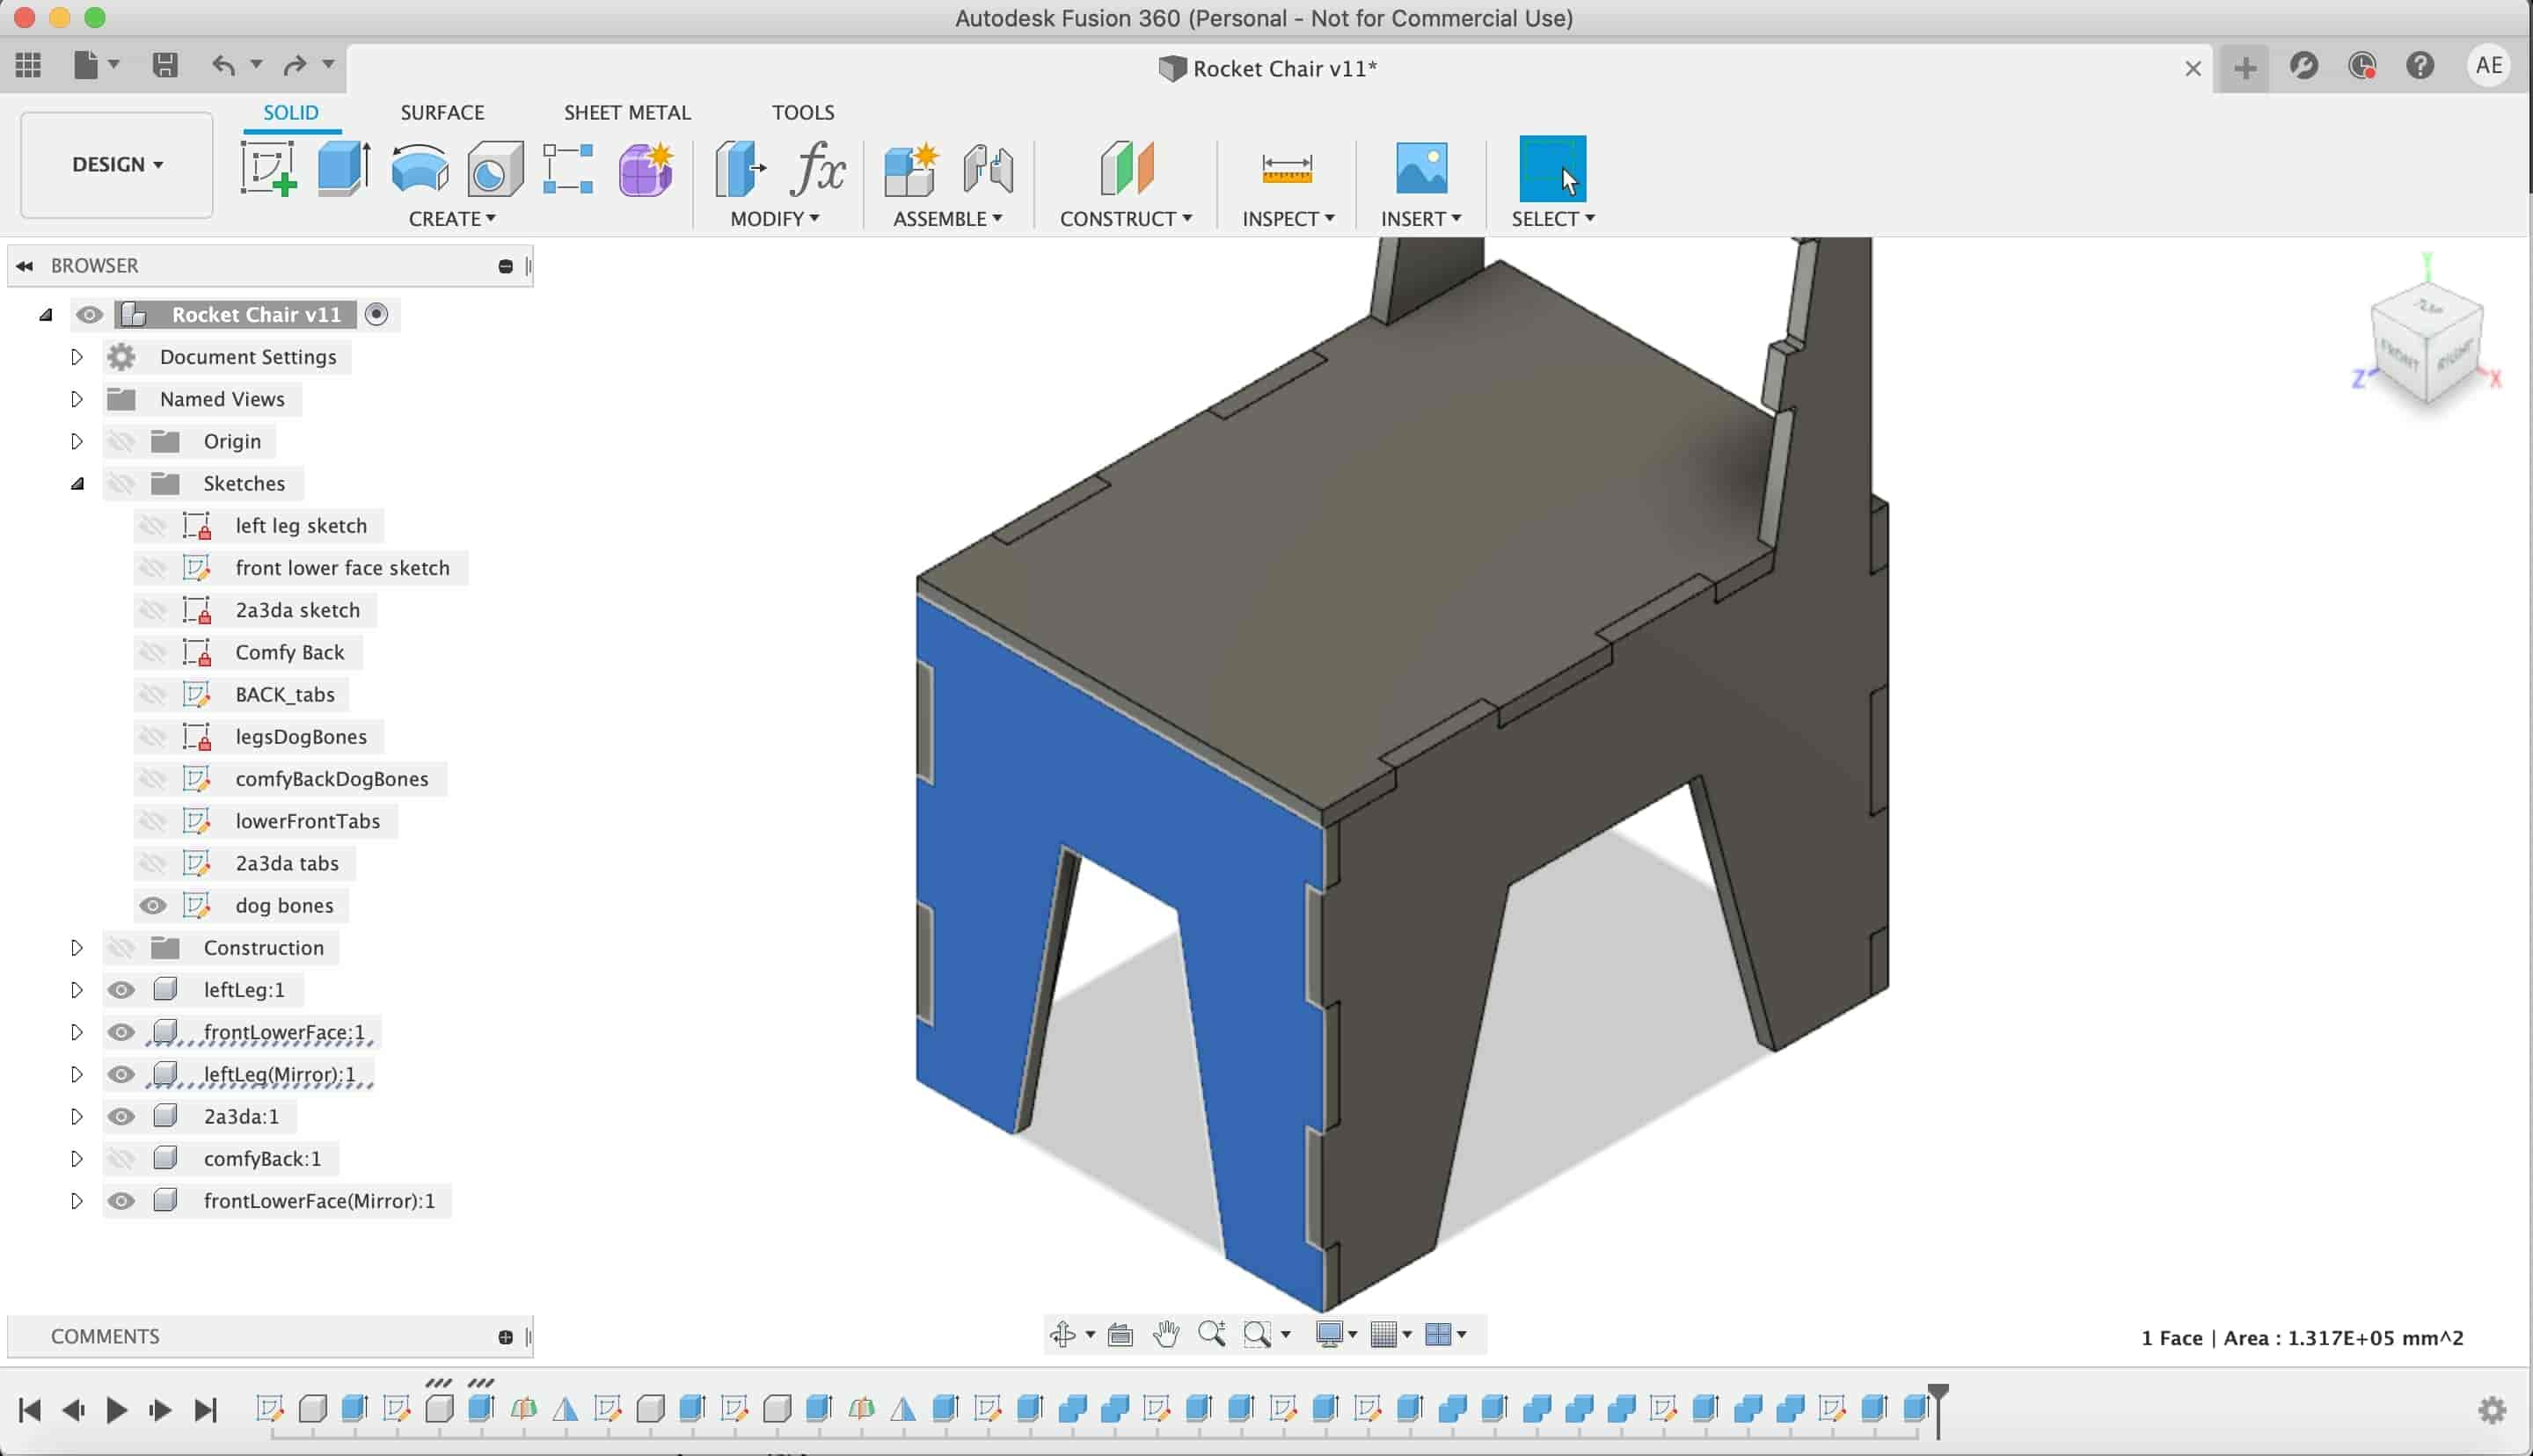Click the Redo arrow icon
The image size is (2533, 1456).
(294, 65)
